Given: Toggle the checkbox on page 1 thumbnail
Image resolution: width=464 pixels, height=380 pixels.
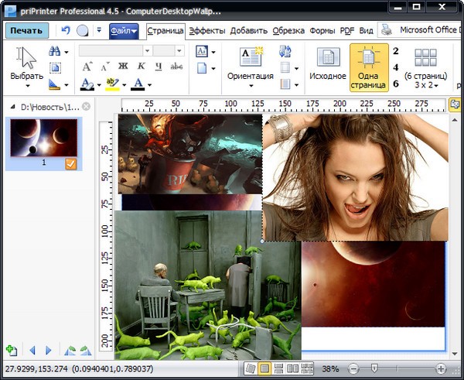Looking at the screenshot, I should [x=70, y=163].
